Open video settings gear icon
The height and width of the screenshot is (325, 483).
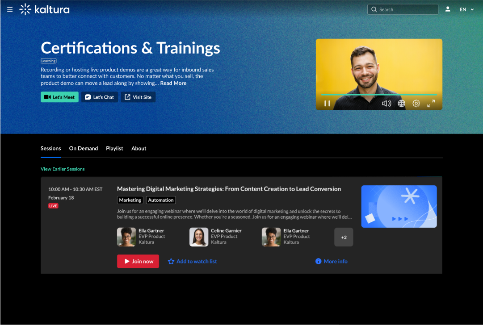pos(416,104)
